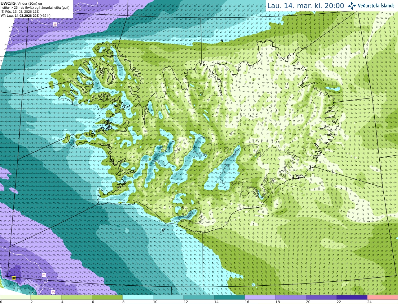Screen dimensions: 398x304
Task: Click the legend value 12
Action: pos(186,302)
